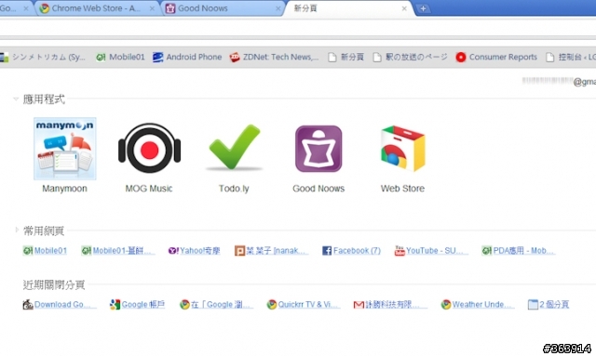Screen dimensions: 596x356
Task: Click the Todo.ly app label
Action: pos(234,189)
